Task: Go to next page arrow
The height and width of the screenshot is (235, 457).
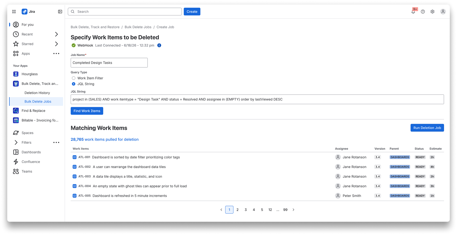Action: (294, 210)
